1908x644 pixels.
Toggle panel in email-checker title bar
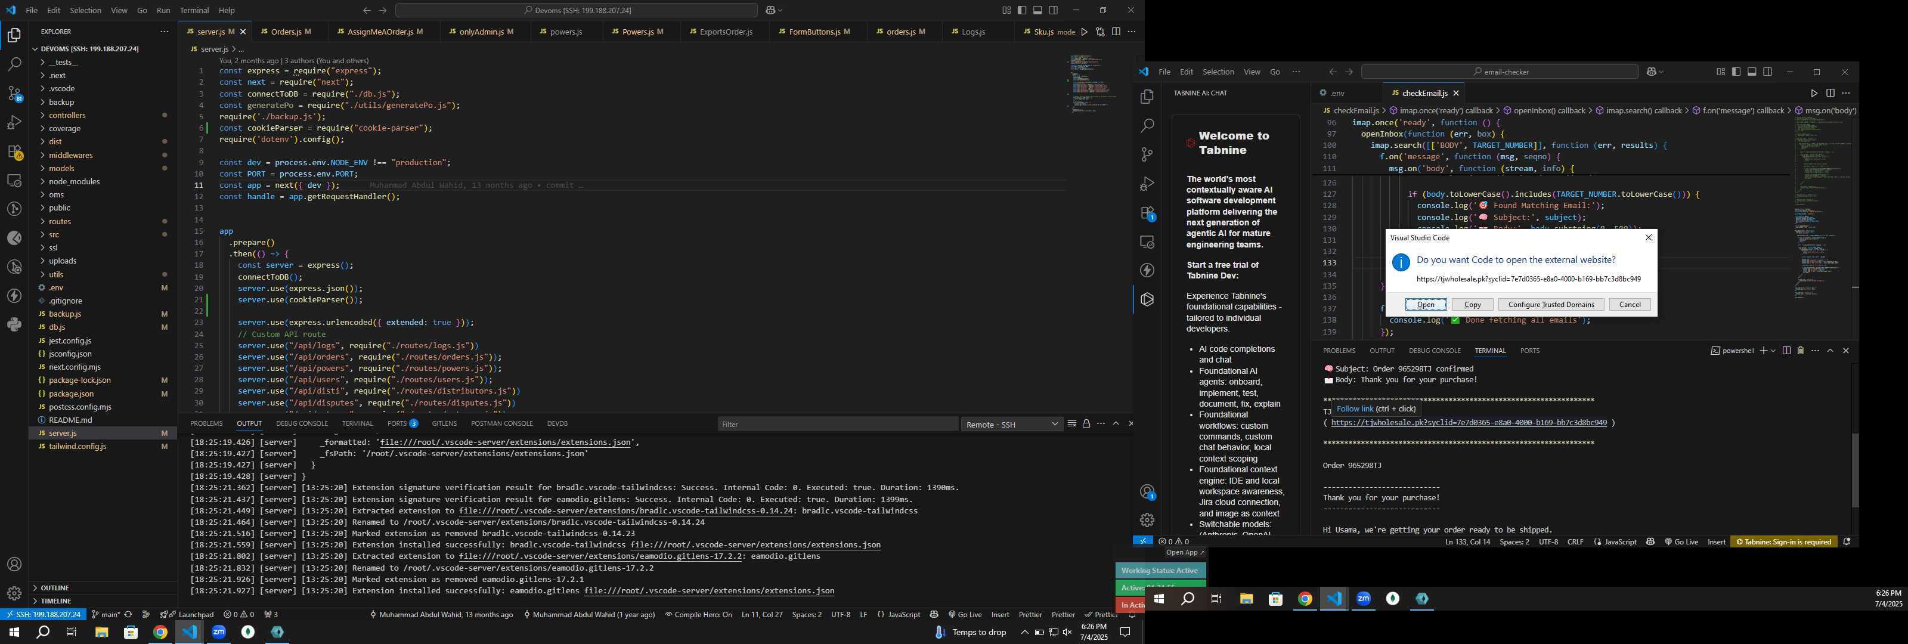tap(1752, 72)
